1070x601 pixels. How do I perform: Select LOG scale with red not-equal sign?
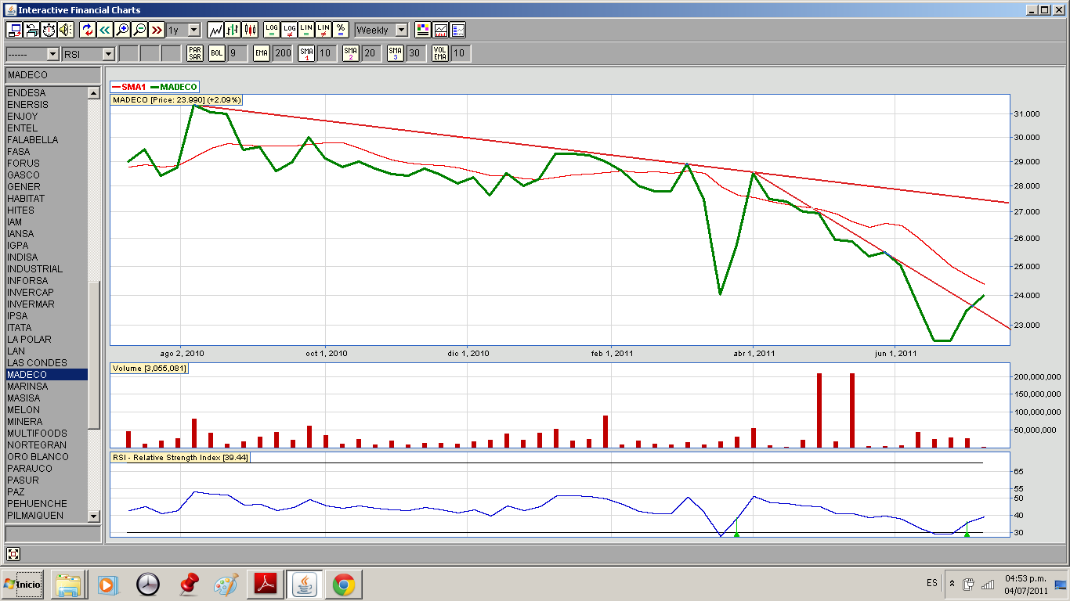coord(289,30)
